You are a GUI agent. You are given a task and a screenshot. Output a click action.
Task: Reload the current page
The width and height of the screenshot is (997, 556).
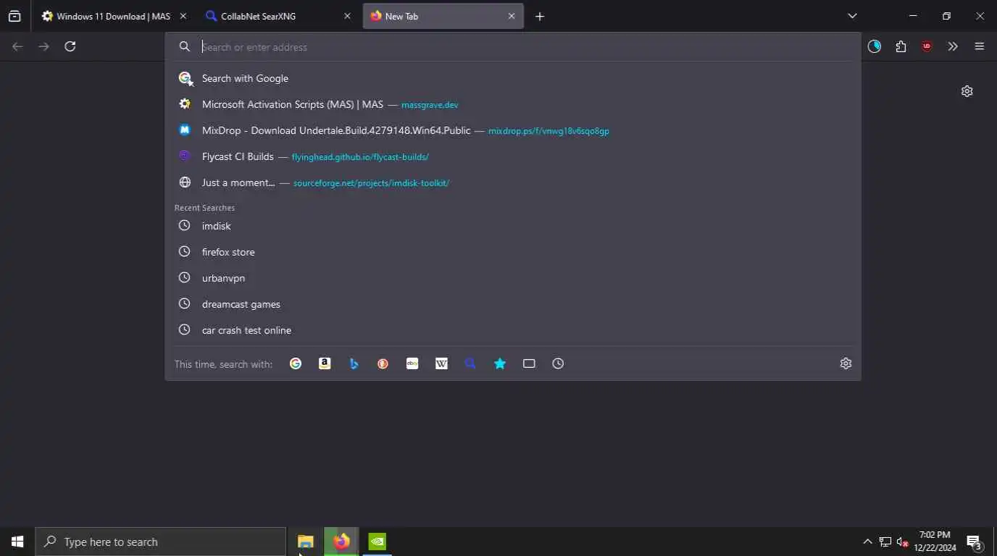[70, 46]
